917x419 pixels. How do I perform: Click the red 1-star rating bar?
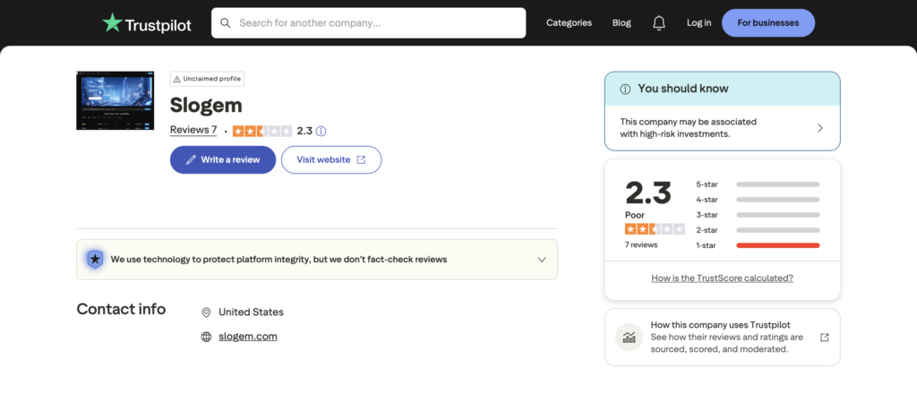click(778, 244)
